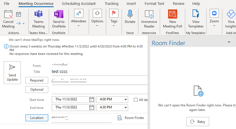Click the Send to OneNote icon
Viewport: 236px width, 129px height.
click(x=59, y=14)
